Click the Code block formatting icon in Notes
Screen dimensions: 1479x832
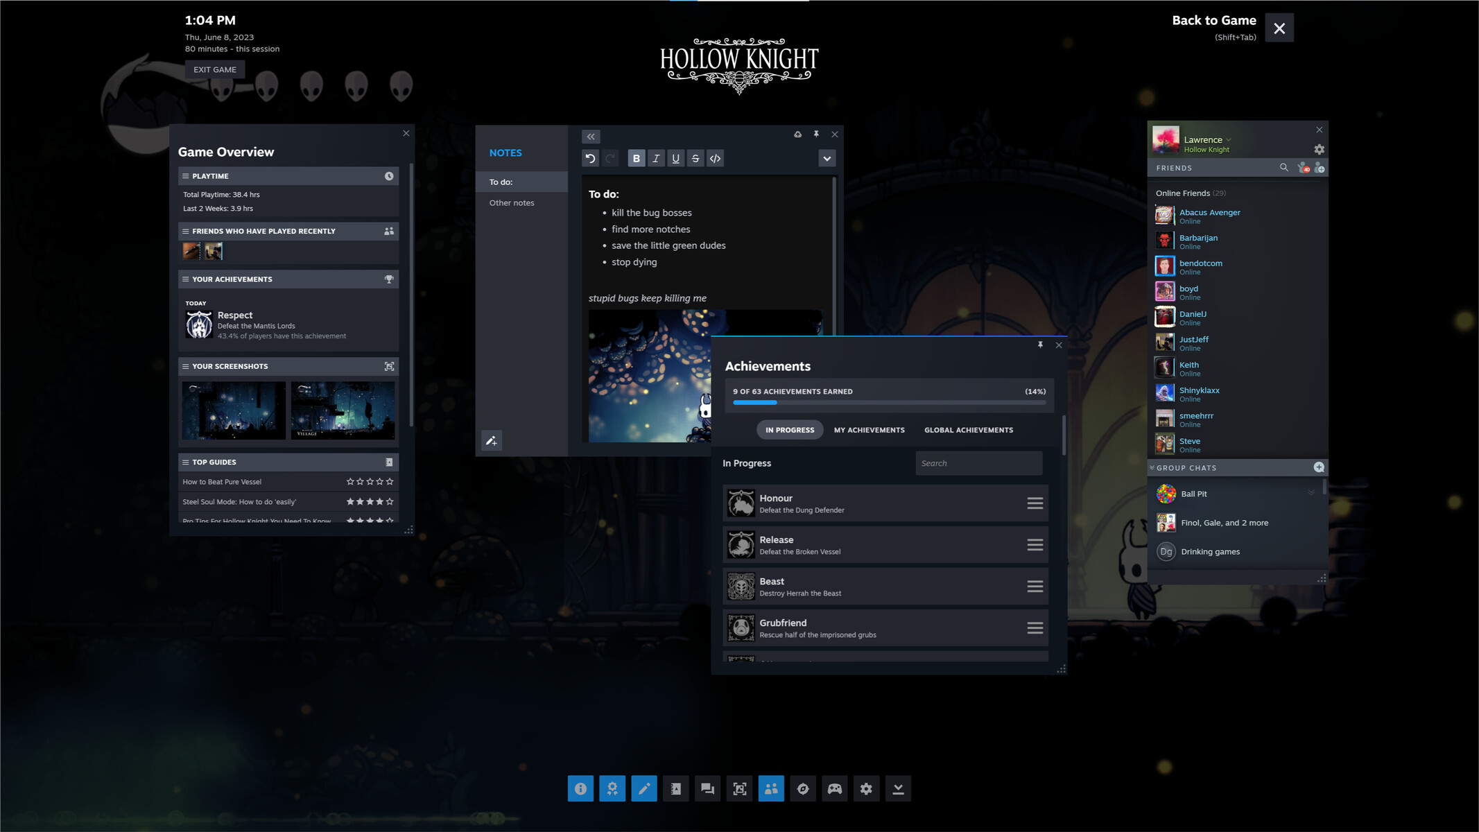pos(714,159)
